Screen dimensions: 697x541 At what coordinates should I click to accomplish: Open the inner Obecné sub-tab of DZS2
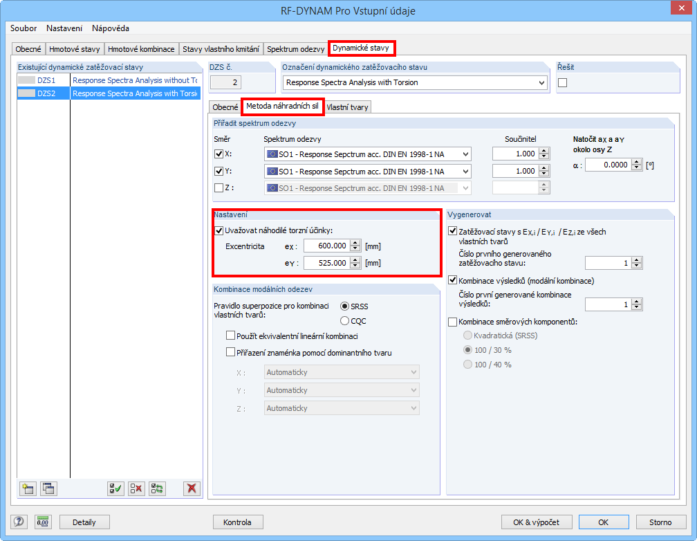point(225,107)
